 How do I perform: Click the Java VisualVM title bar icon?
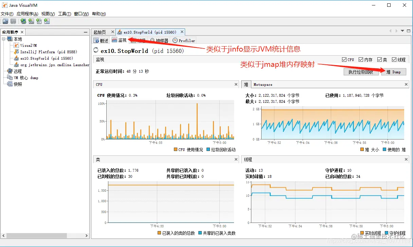click(5, 5)
